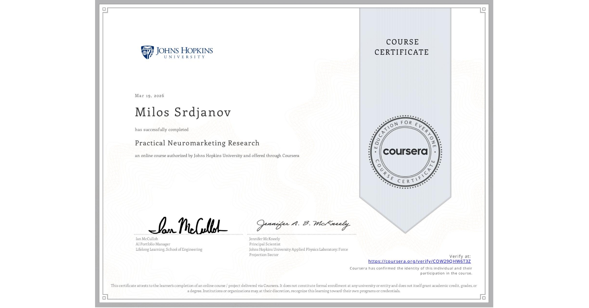
Task: Open the coursera.org verify link
Action: [x=419, y=261]
